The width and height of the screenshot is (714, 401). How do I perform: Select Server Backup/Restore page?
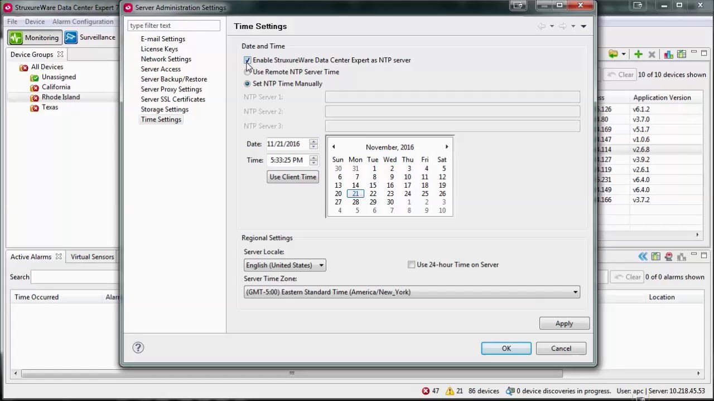(174, 79)
